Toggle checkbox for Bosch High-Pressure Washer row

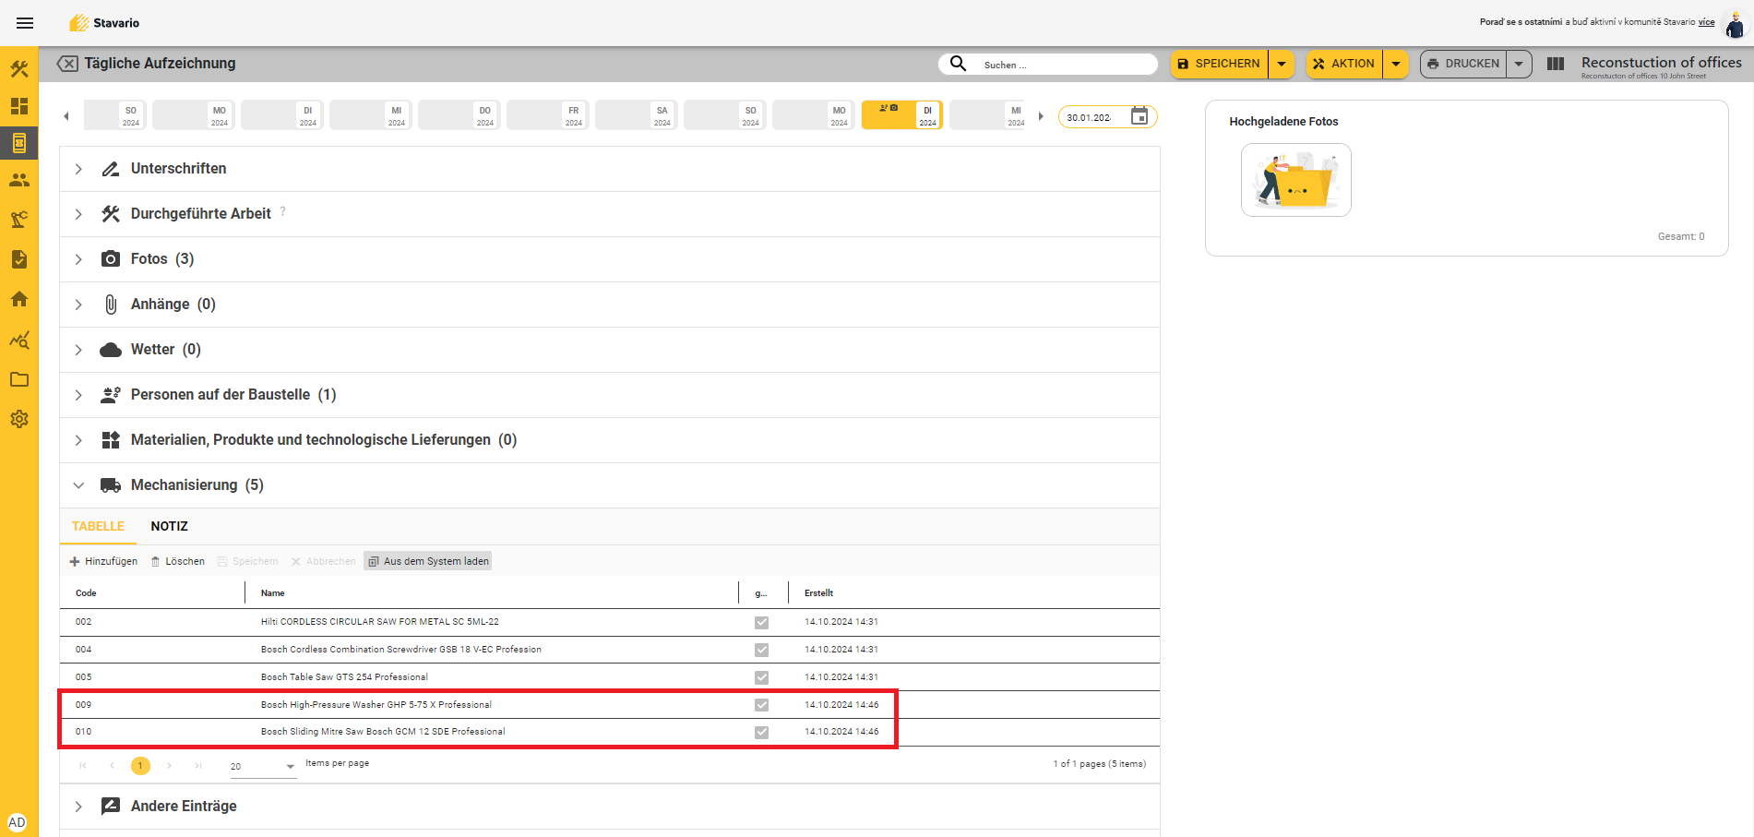pos(761,706)
